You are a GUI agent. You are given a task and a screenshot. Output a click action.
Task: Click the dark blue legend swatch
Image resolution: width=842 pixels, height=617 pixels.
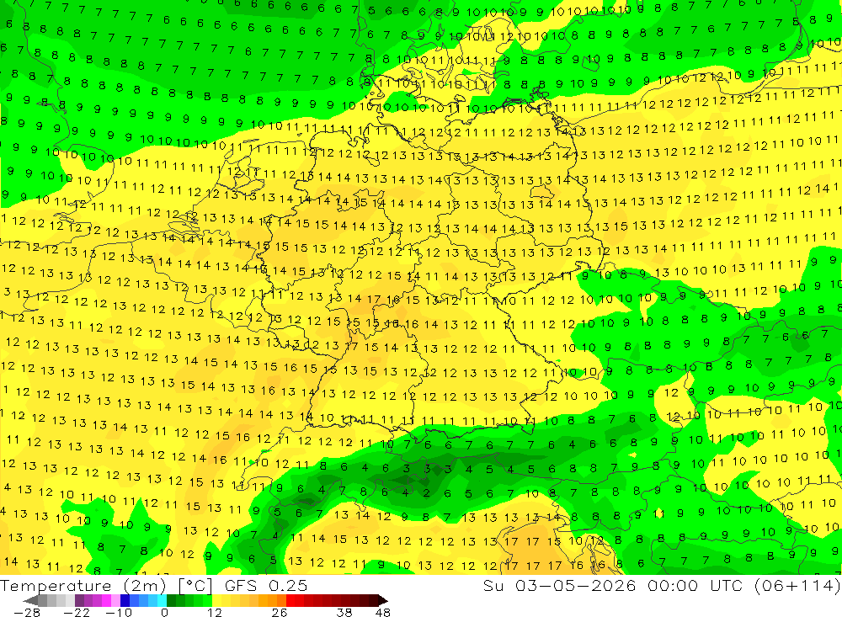pos(125,600)
